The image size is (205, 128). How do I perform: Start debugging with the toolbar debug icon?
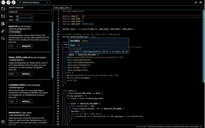(x=13, y=2)
